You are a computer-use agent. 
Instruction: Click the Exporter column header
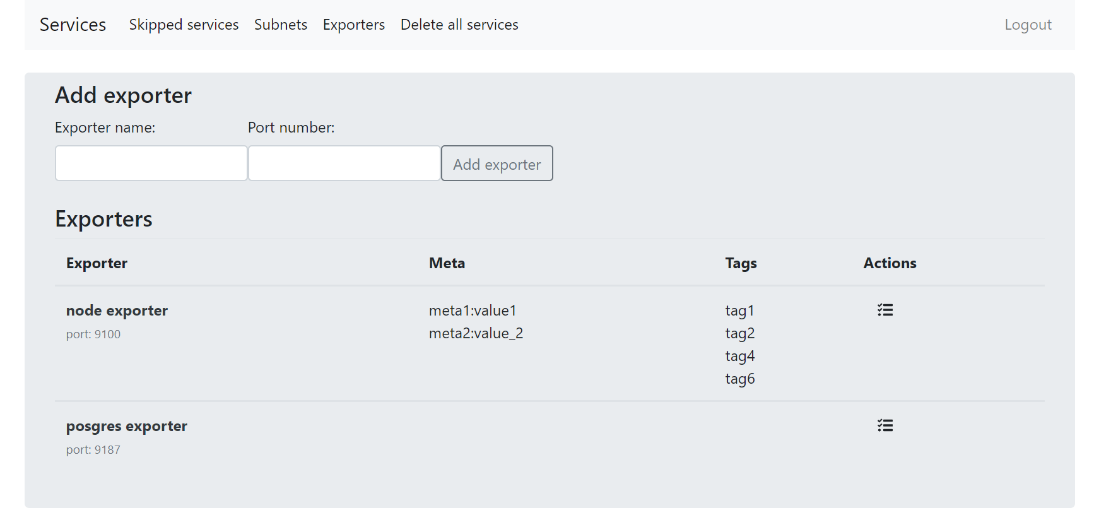(97, 263)
